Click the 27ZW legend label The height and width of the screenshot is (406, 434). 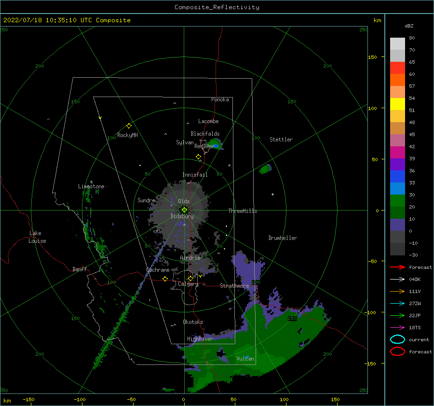(415, 304)
